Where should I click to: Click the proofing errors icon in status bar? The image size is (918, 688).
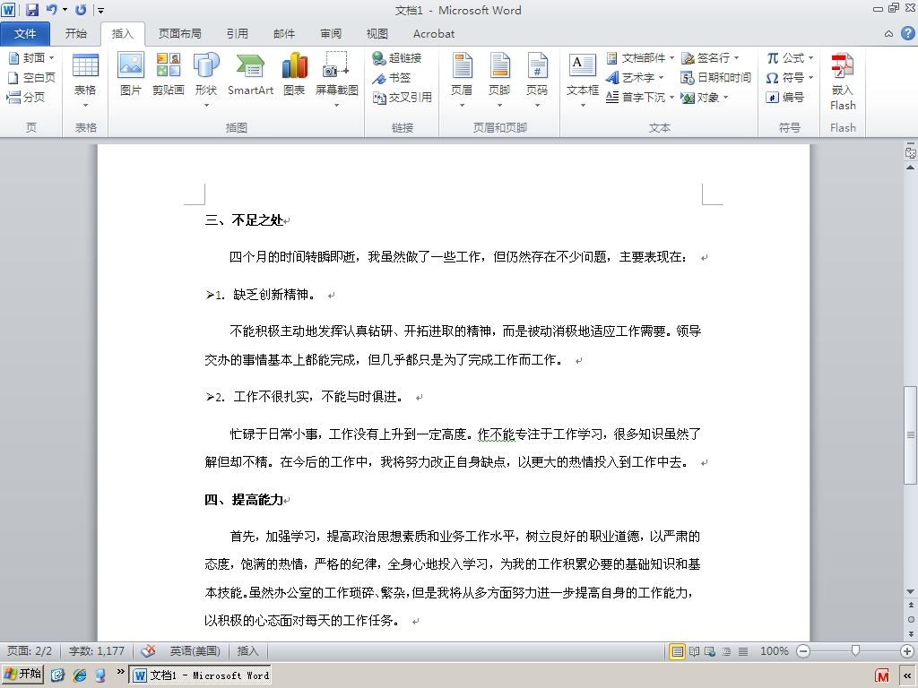pos(149,650)
